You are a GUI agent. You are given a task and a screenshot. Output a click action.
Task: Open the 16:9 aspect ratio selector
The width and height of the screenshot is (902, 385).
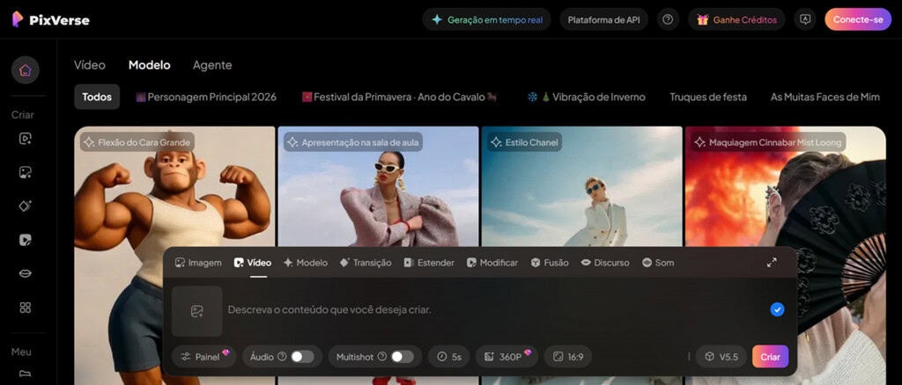point(567,357)
